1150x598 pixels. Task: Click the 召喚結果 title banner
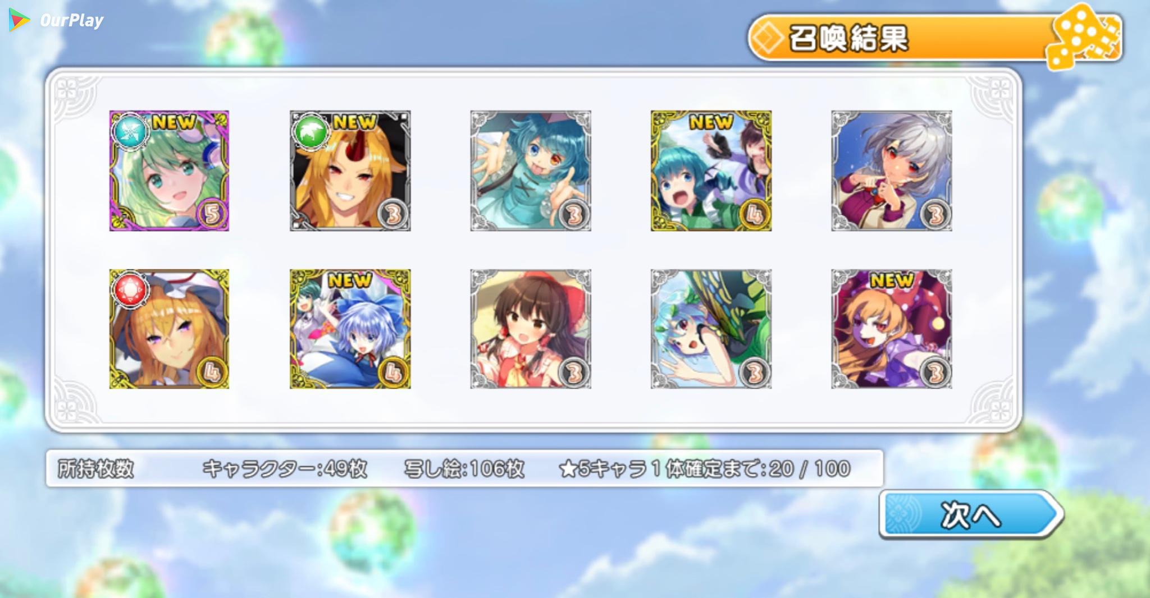(x=935, y=38)
